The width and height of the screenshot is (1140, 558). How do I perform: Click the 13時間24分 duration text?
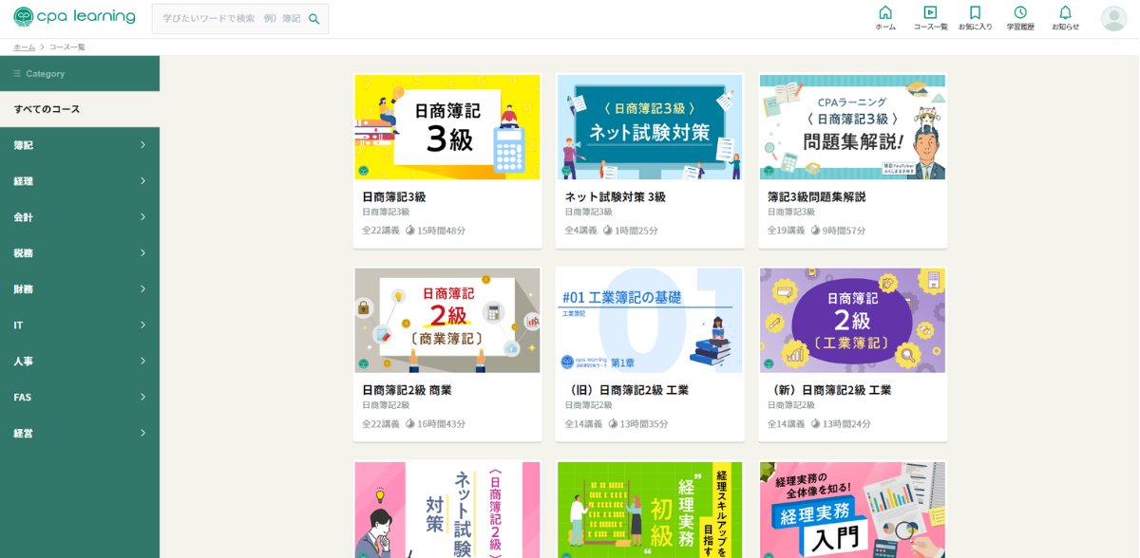pos(847,424)
